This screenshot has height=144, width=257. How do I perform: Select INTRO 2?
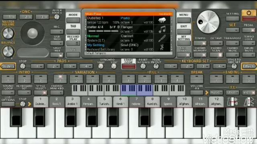click(24, 79)
